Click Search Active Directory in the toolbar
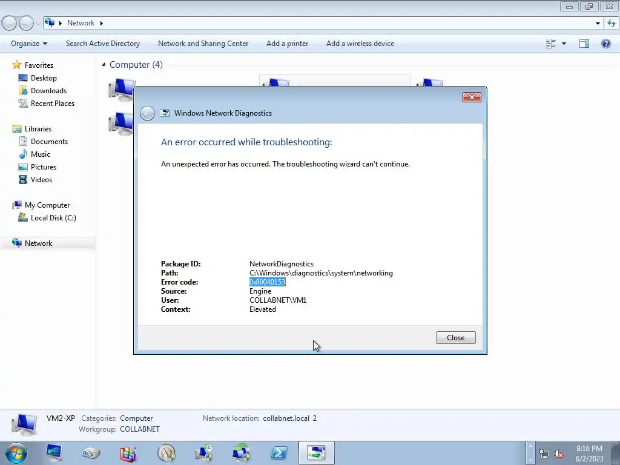Screen dimensions: 620x465 pyautogui.click(x=103, y=44)
